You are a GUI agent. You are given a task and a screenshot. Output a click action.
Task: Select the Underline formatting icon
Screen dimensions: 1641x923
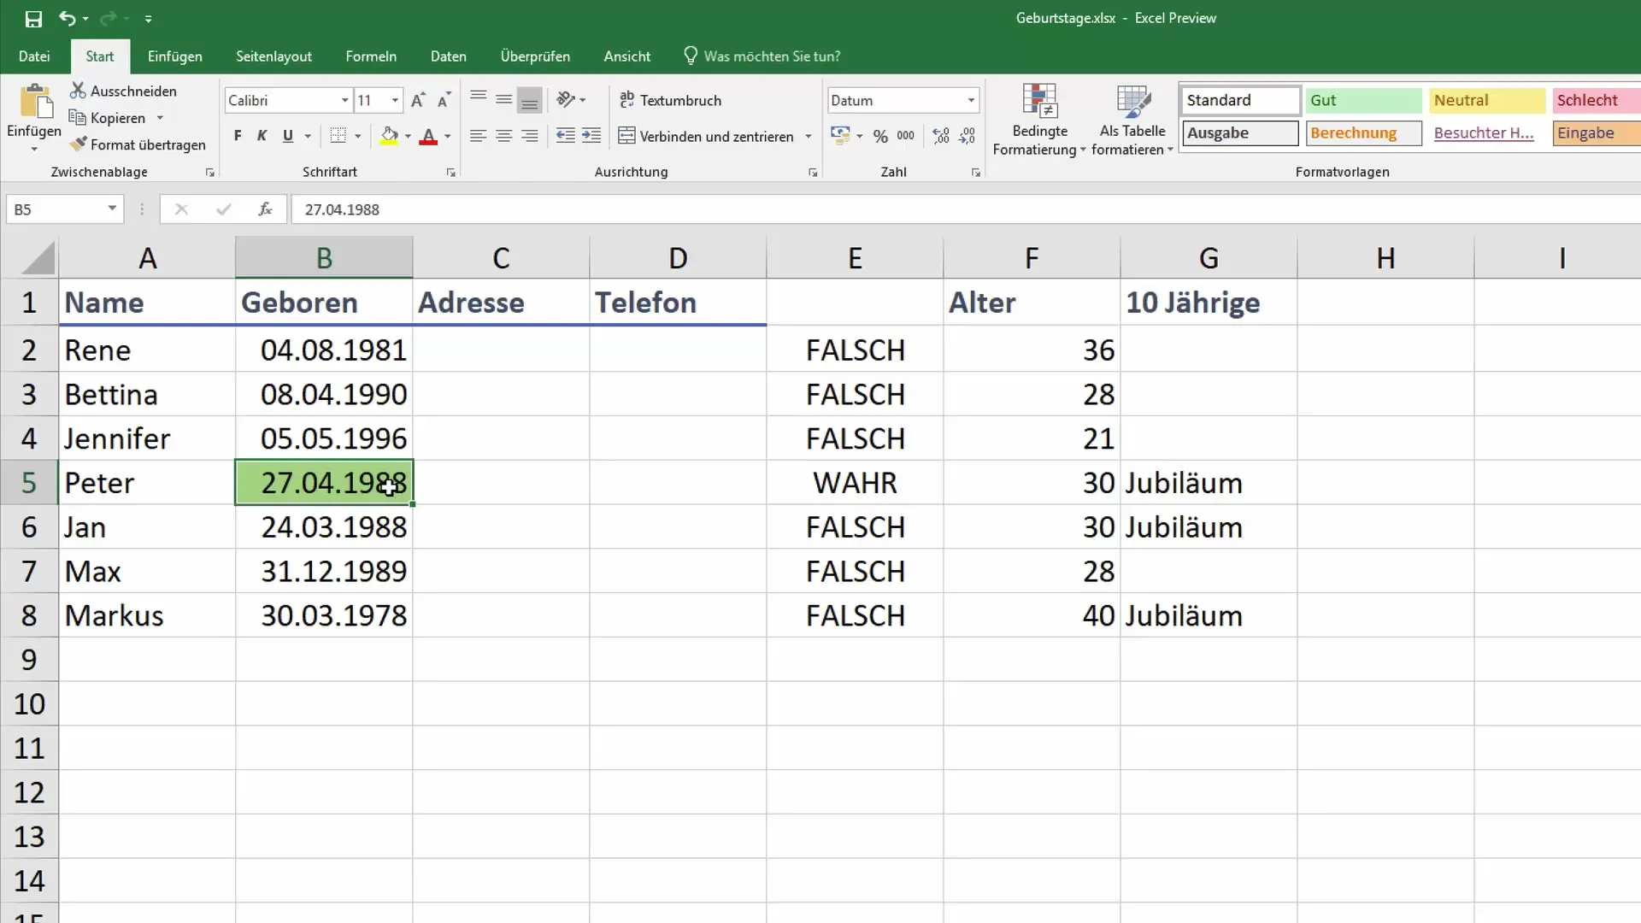point(287,135)
